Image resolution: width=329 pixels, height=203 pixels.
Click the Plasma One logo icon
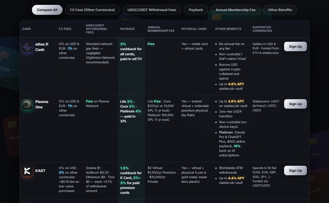[x=27, y=104]
